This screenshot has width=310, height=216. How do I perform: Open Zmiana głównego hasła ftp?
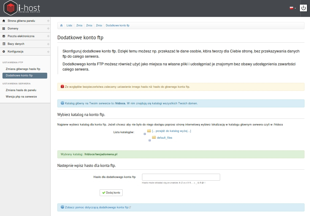click(23, 69)
